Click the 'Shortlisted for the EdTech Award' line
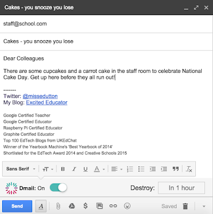The width and height of the screenshot is (213, 214). click(x=65, y=153)
